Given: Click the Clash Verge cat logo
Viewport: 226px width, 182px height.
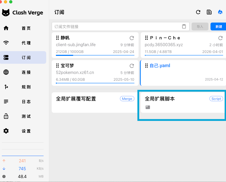Looking at the screenshot, I should pos(6,13).
